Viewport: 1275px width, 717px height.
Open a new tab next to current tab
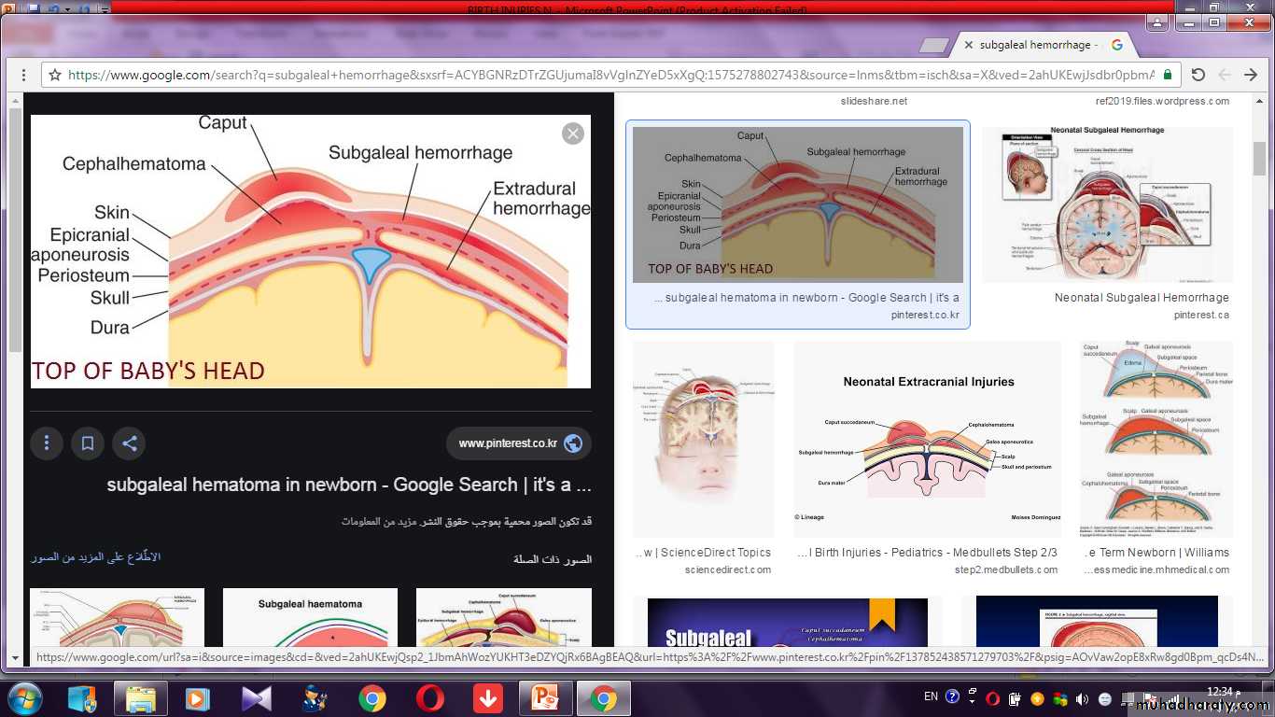(x=934, y=45)
